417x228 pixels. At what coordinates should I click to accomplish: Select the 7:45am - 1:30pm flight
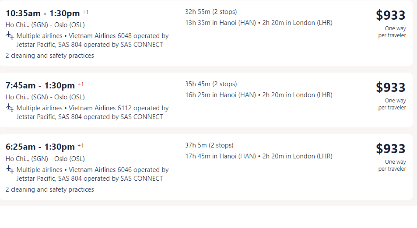[206, 100]
